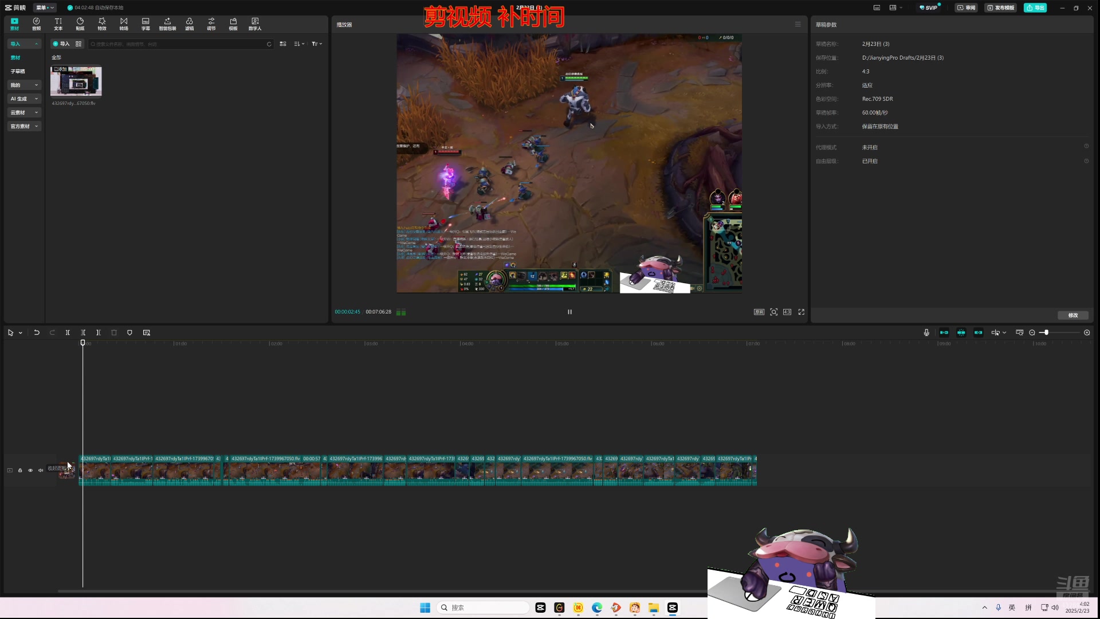
Task: Click the undo arrow in timeline toolbar
Action: point(37,332)
